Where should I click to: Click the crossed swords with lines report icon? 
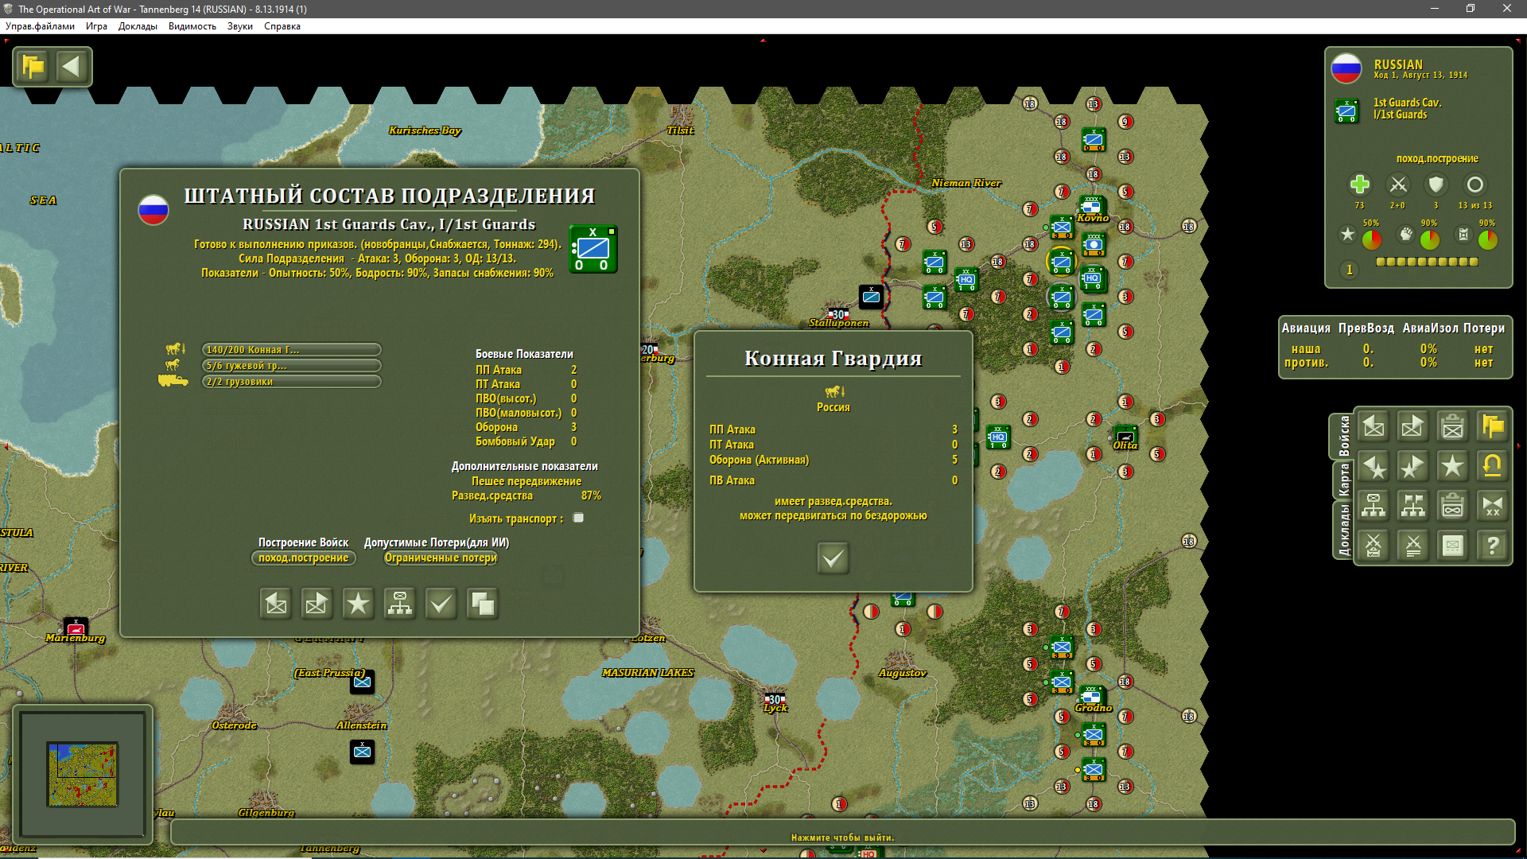(x=1412, y=546)
